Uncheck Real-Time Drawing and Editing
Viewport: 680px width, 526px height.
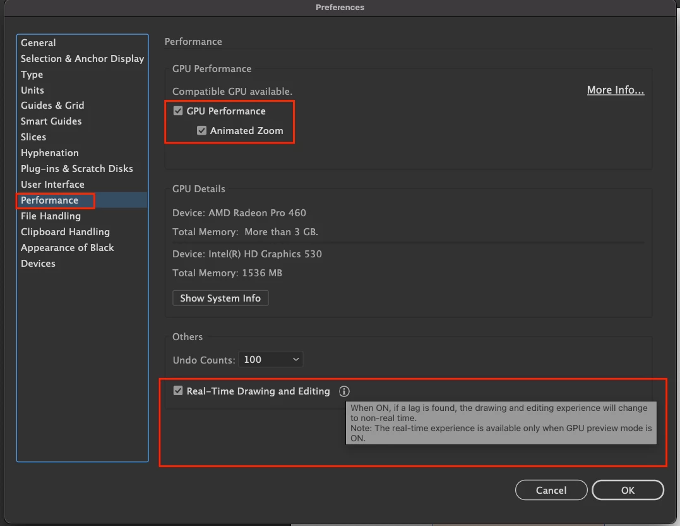[x=178, y=391]
